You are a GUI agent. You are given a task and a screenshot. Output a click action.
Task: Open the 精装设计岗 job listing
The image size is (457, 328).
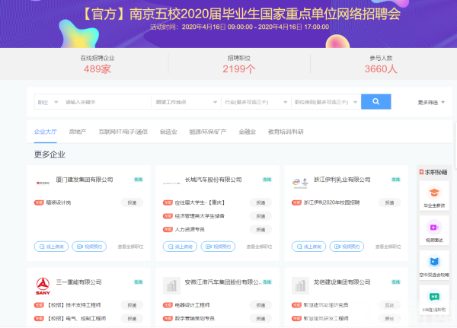pyautogui.click(x=59, y=202)
